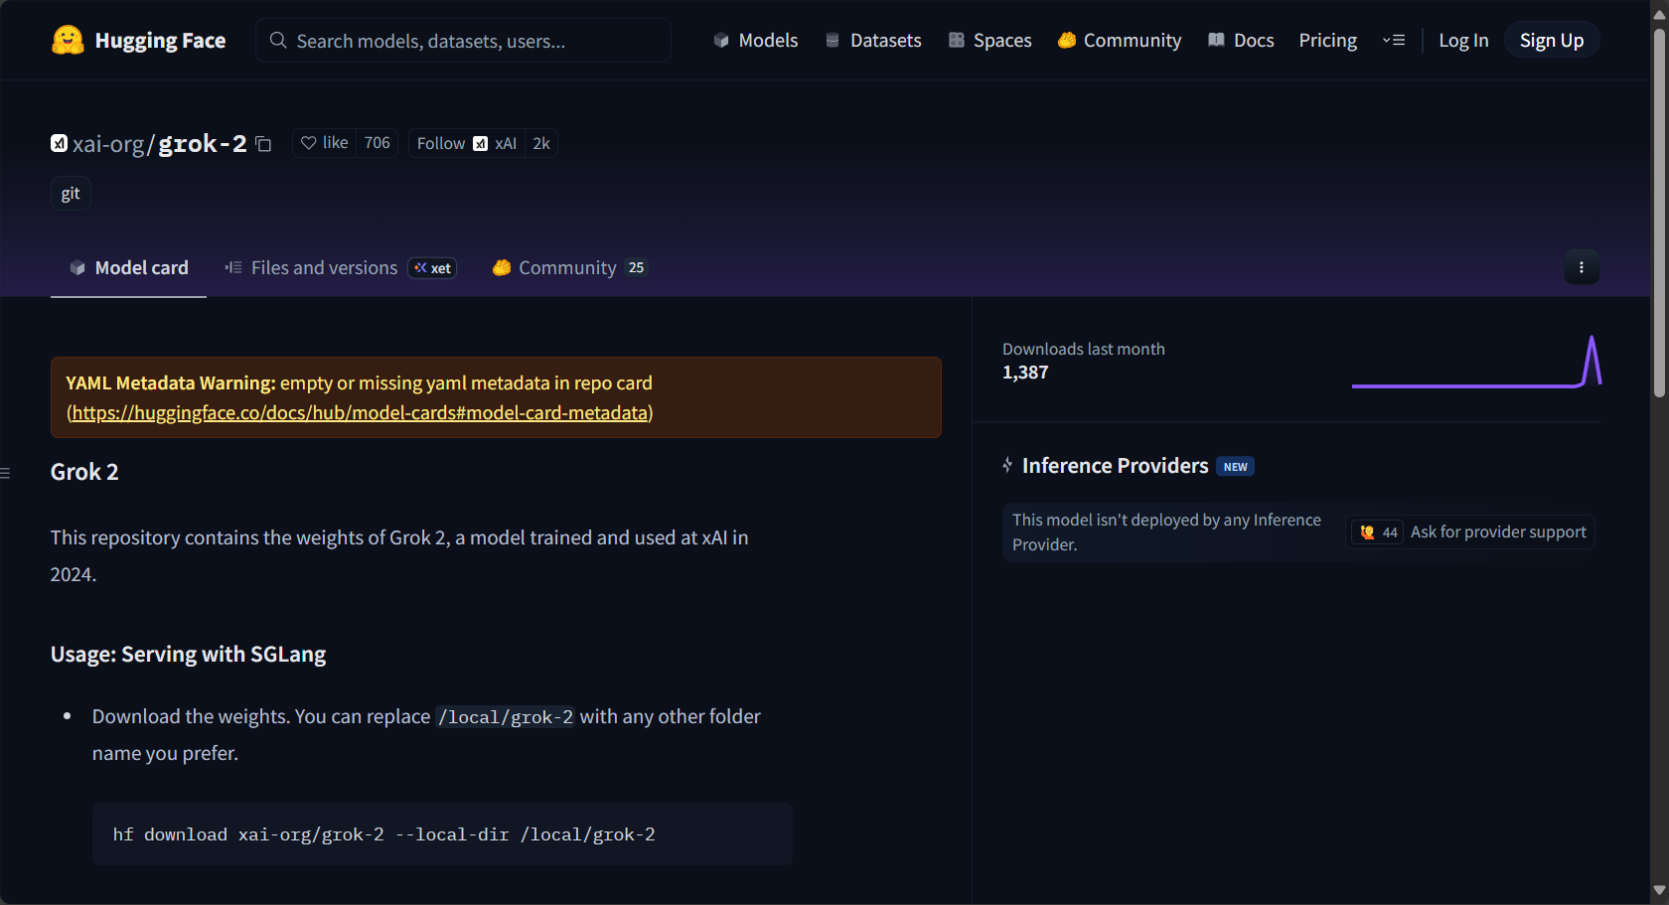Select the Model card tab
This screenshot has height=905, width=1669.
tap(128, 267)
